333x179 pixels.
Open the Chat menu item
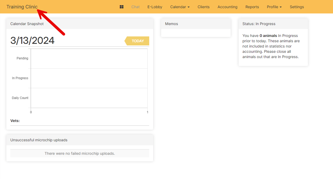[135, 7]
